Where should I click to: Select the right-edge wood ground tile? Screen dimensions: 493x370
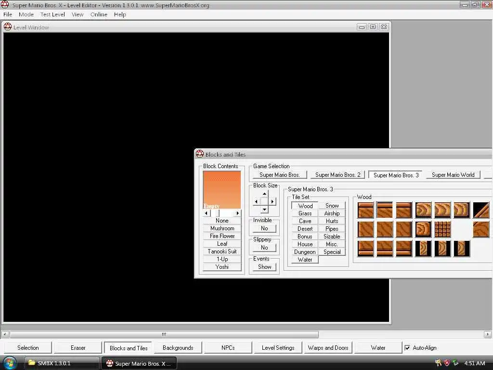click(404, 229)
